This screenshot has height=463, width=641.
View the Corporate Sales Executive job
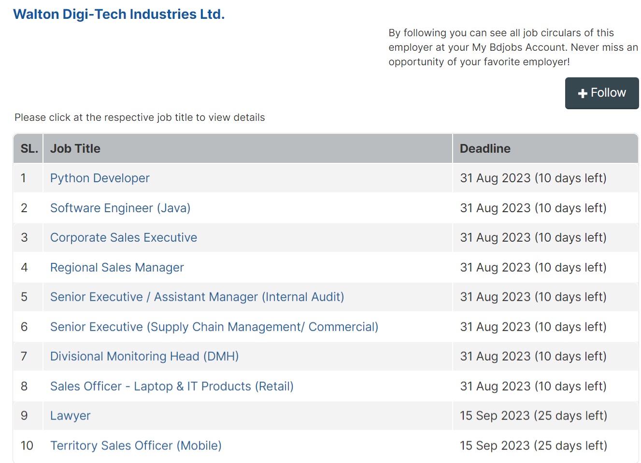click(124, 238)
